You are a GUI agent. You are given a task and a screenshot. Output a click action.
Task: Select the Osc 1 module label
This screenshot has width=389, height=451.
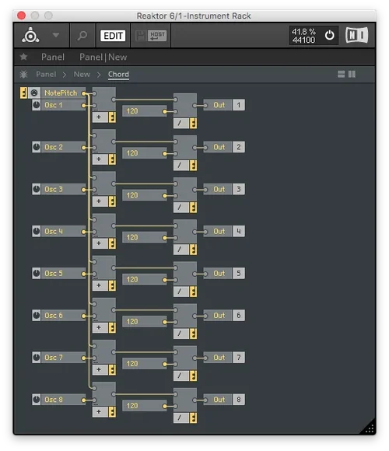tap(63, 105)
